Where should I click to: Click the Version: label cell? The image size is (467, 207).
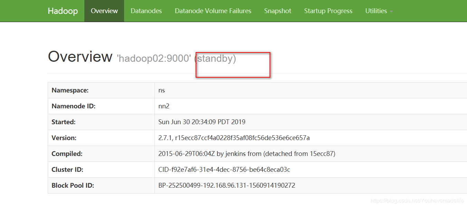[x=101, y=138]
